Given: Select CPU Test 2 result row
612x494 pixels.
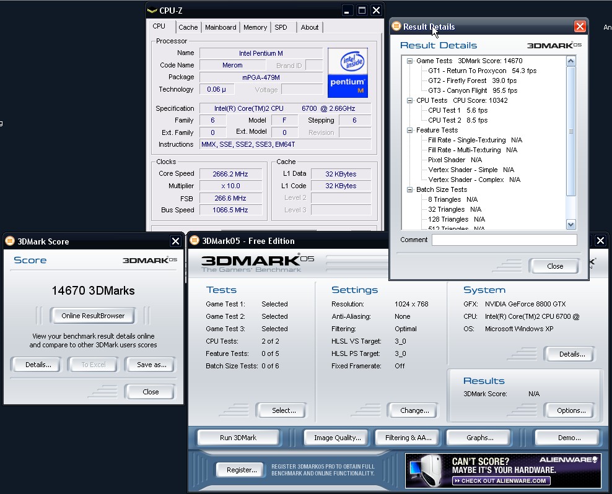Looking at the screenshot, I should click(x=457, y=120).
